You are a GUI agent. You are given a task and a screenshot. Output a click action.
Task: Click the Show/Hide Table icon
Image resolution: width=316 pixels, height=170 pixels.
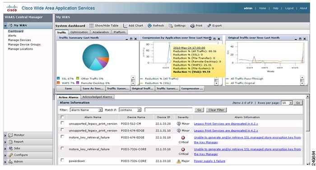click(91, 26)
